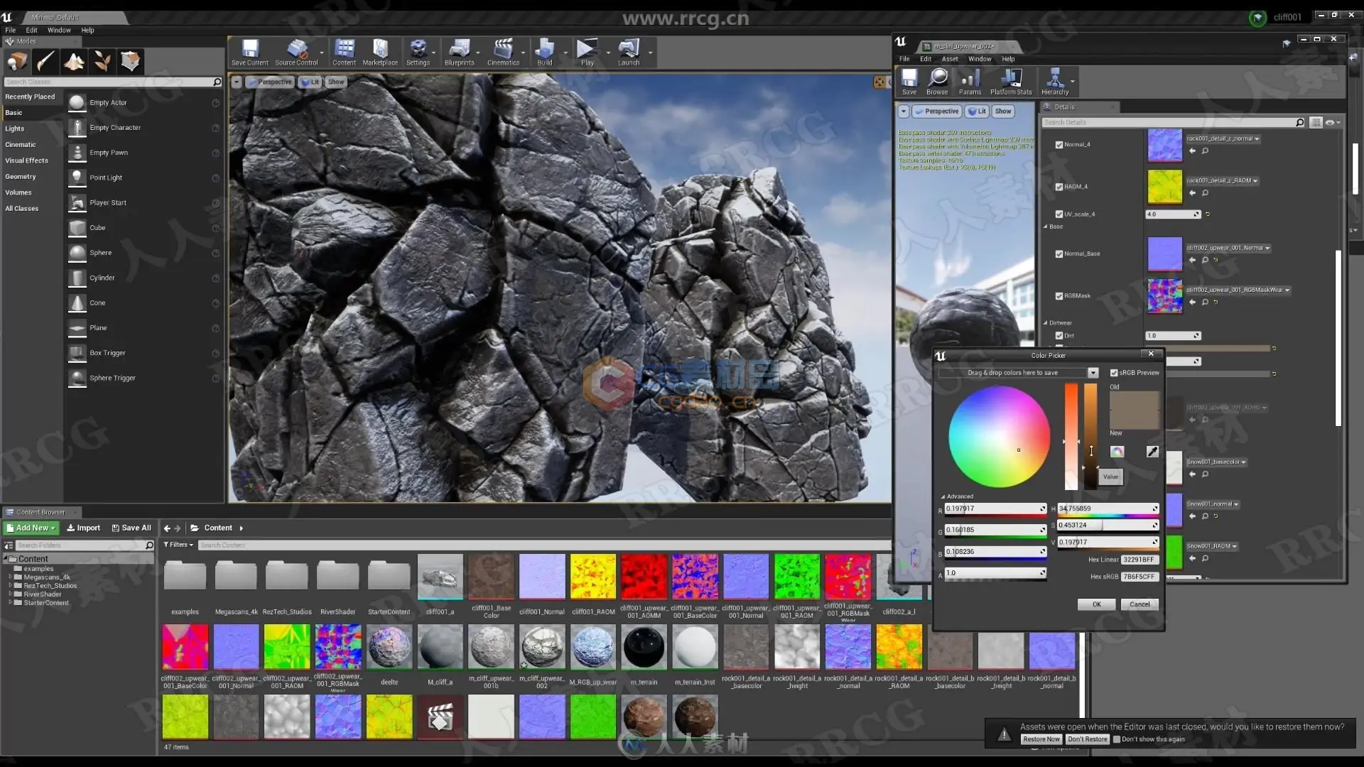The image size is (1364, 767).
Task: Click the Build toolbar icon
Action: (x=545, y=53)
